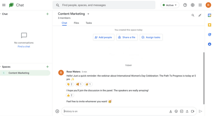Open Google Tasks side panel
Viewport: 214px width, 116px height.
(209, 34)
